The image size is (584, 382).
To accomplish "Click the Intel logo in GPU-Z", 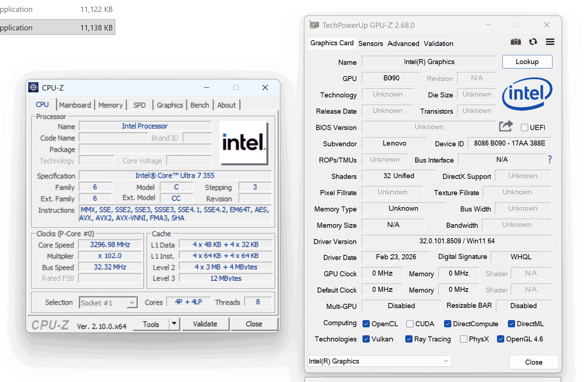I will click(527, 94).
